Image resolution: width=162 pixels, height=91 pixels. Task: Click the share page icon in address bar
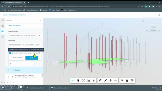tap(138, 7)
